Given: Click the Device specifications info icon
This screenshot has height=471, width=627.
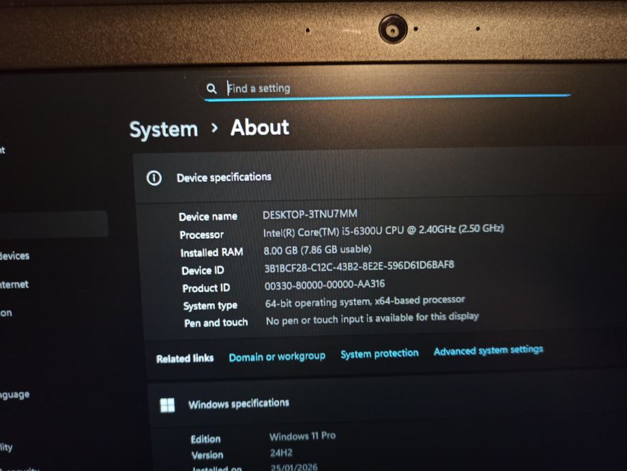Looking at the screenshot, I should click(154, 178).
